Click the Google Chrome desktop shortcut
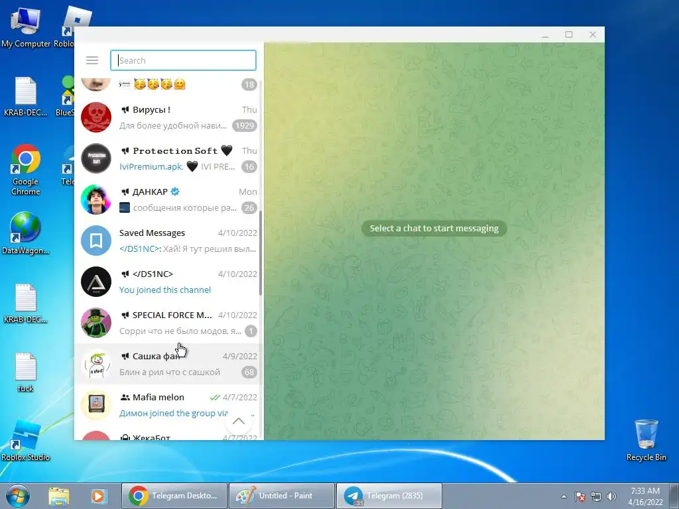The image size is (679, 509). coord(26,170)
